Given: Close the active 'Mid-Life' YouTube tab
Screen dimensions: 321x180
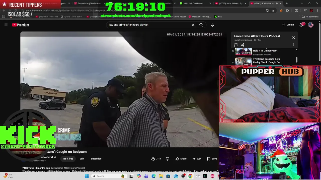Looking at the screenshot, I should (x=281, y=3).
